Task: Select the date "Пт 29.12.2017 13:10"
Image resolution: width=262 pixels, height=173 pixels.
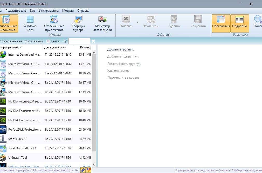Action: point(58,55)
